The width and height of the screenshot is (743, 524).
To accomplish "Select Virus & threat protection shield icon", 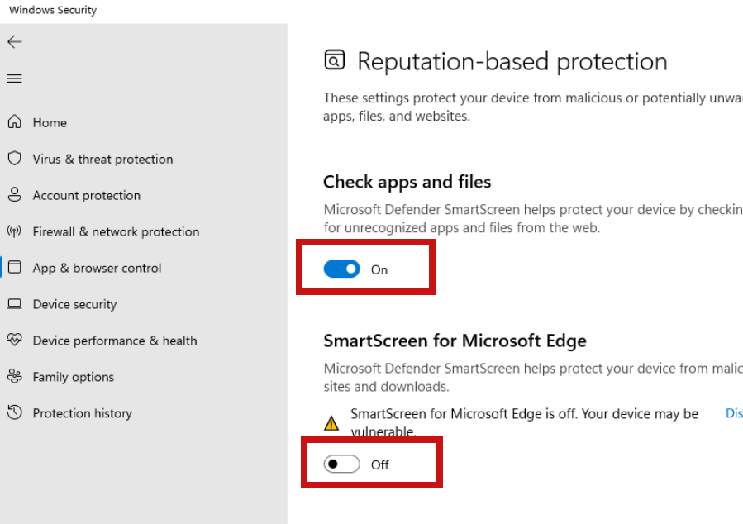I will tap(16, 159).
